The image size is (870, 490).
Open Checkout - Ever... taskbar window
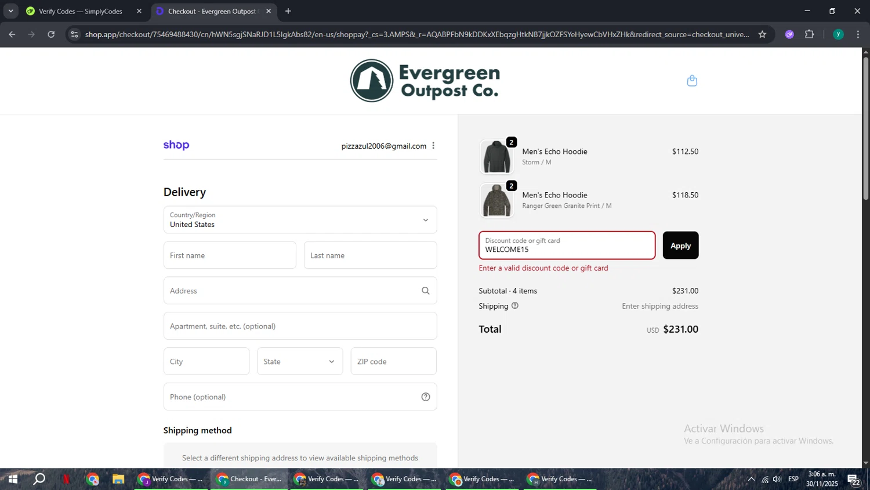(249, 479)
